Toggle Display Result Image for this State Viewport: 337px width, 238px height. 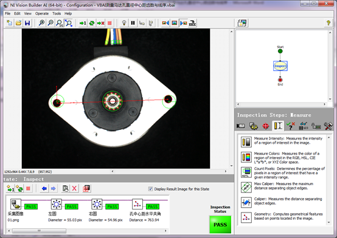[150, 189]
